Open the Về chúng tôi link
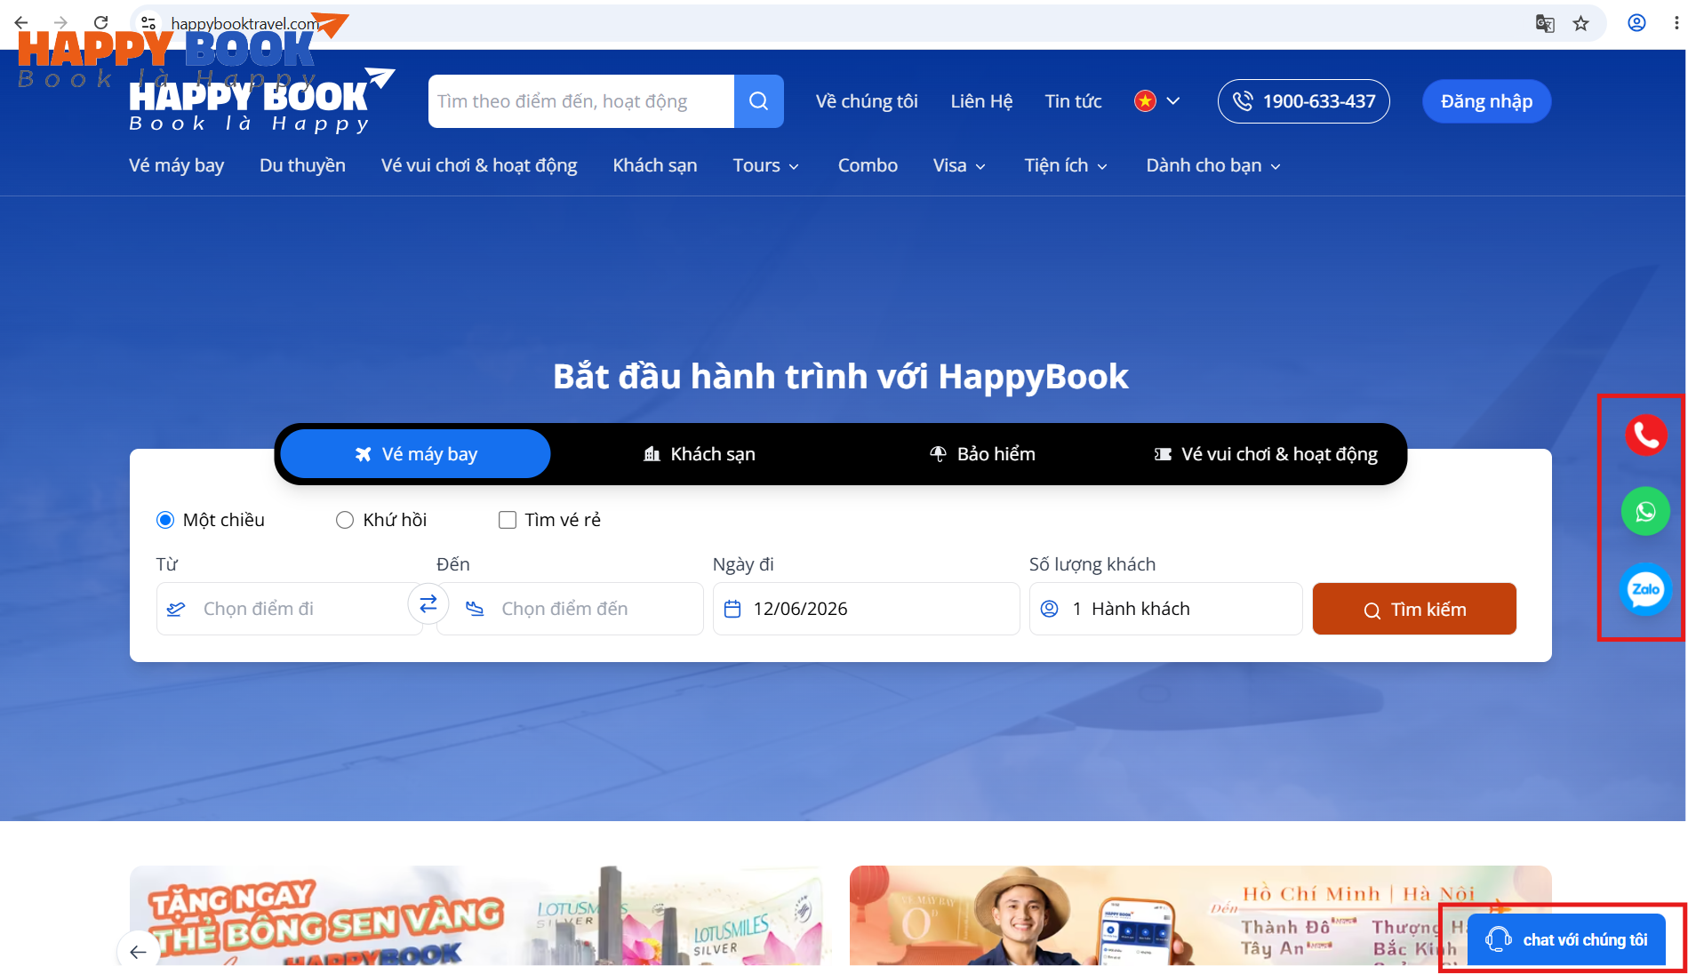 [x=867, y=101]
